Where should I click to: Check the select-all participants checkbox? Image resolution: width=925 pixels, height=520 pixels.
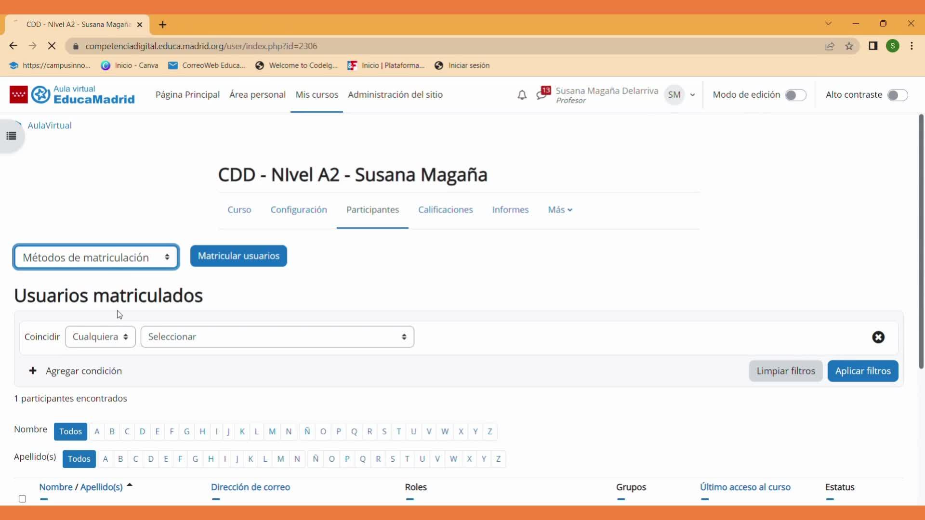click(22, 499)
